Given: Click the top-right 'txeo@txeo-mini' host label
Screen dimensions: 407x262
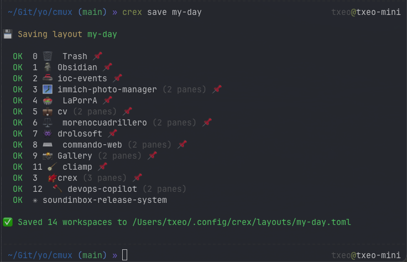Looking at the screenshot, I should 366,12.
